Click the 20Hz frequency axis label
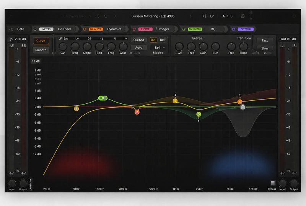Screen dimensions: 306x206 point(47,189)
